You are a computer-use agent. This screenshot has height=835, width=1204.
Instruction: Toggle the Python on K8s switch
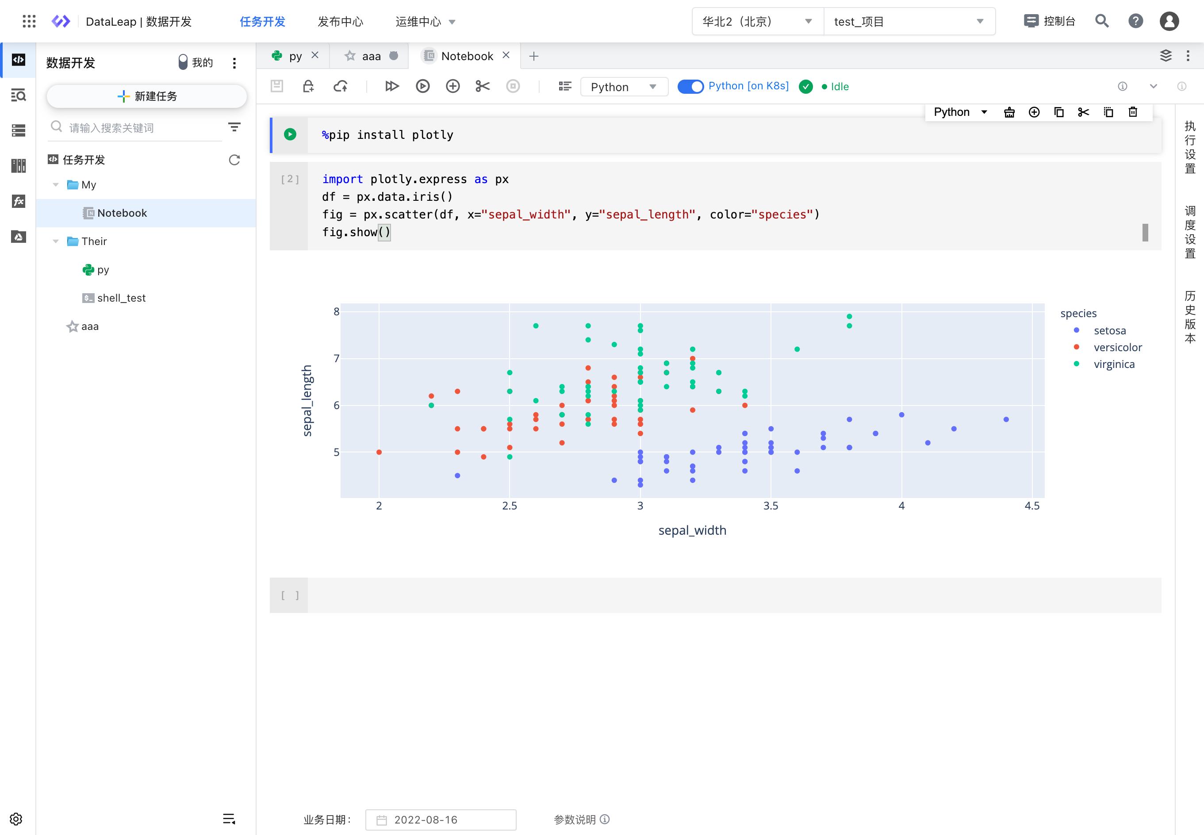point(691,86)
